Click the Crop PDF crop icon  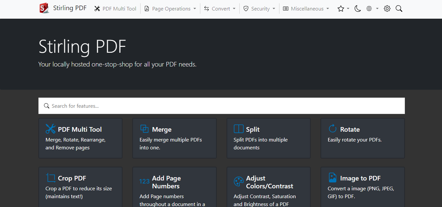pos(51,178)
